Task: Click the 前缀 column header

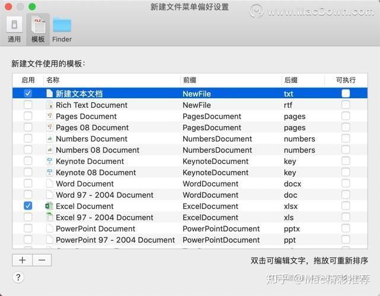Action: click(x=190, y=80)
